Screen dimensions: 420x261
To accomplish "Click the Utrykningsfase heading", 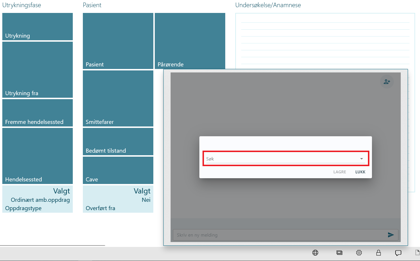I will pos(22,5).
